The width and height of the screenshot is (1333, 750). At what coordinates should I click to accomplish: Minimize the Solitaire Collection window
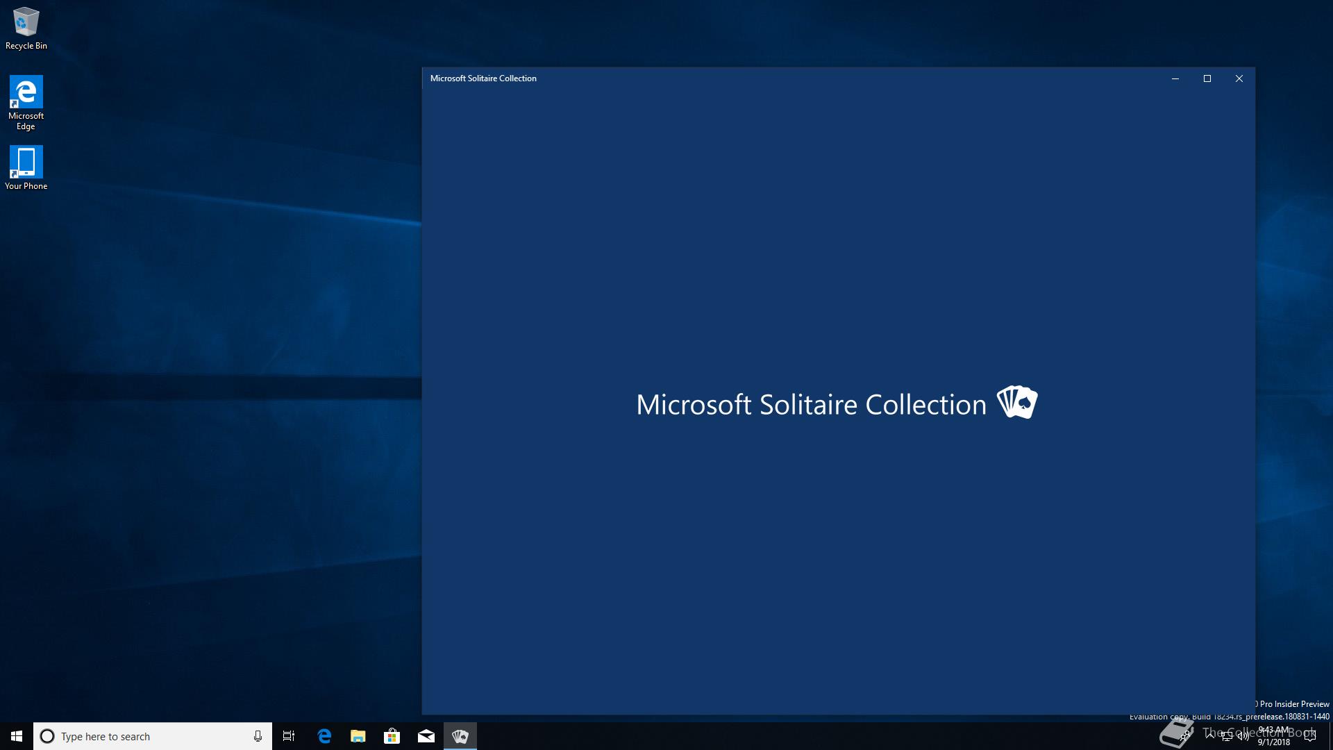(x=1175, y=78)
